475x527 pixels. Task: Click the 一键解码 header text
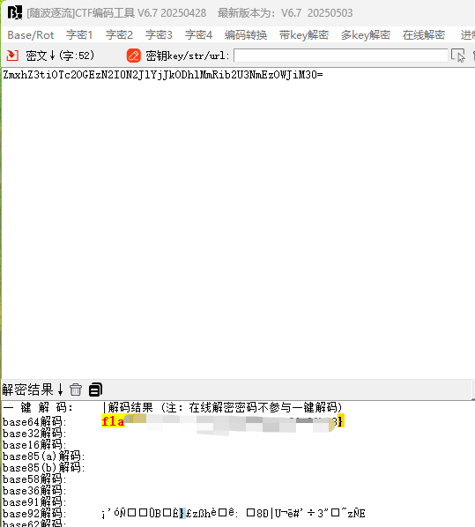[x=38, y=408]
